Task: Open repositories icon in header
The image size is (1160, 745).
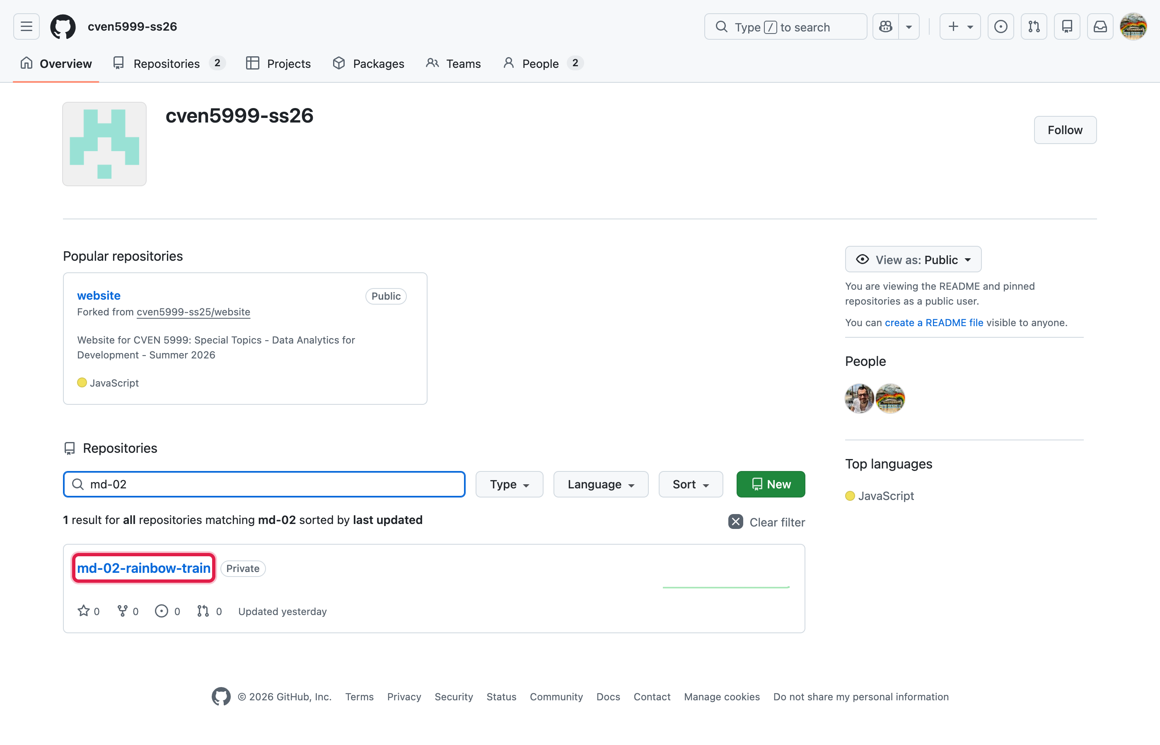Action: [x=1067, y=26]
